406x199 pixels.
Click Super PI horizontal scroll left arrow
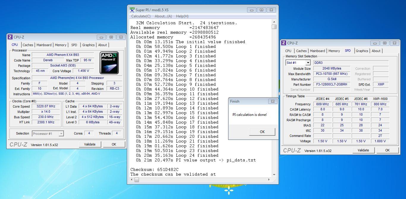click(132, 179)
